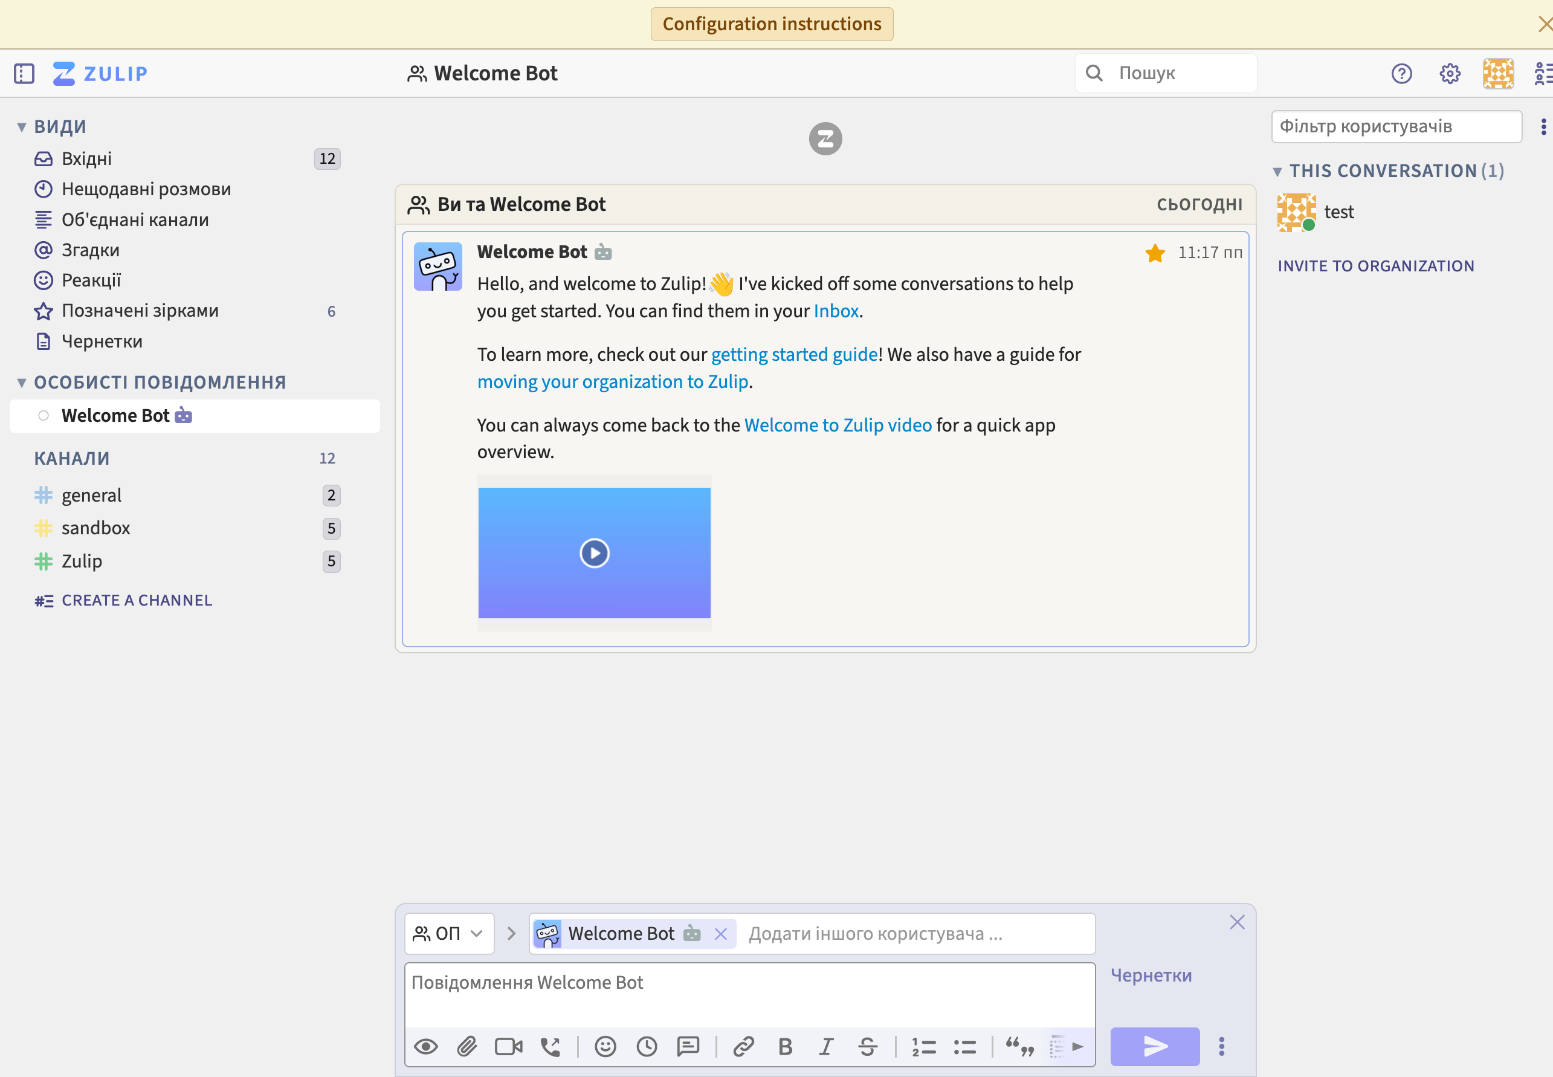This screenshot has height=1077, width=1553.
Task: Open the ОП recipient type dropdown
Action: tap(448, 933)
